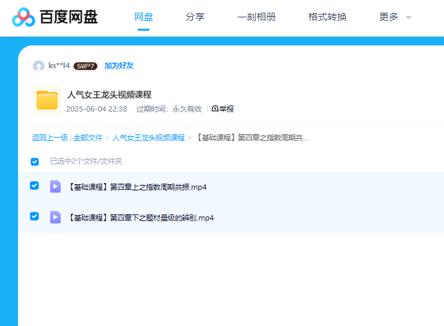The width and height of the screenshot is (444, 326).
Task: Go to the 一刻相册 tab
Action: (x=256, y=17)
